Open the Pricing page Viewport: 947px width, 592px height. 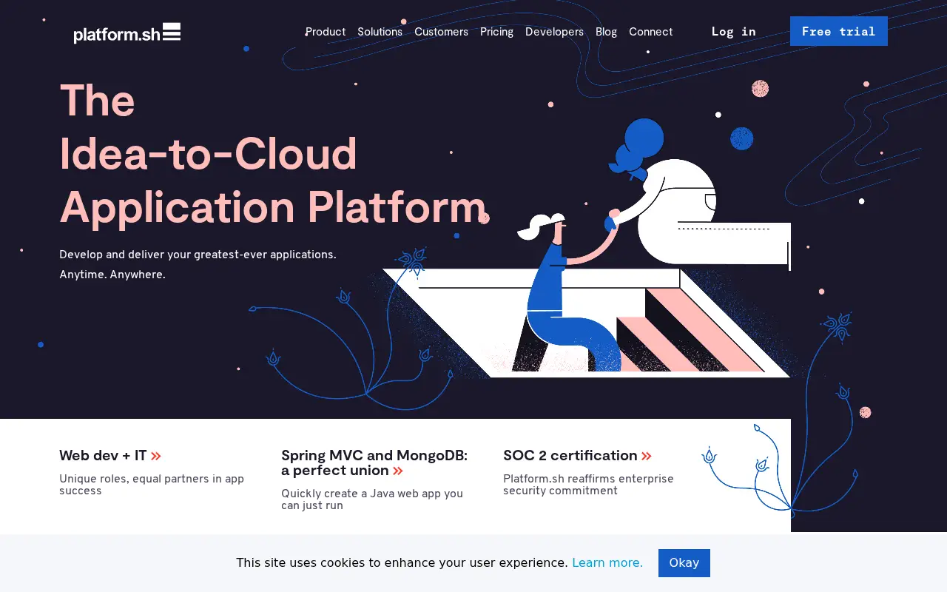(x=496, y=32)
